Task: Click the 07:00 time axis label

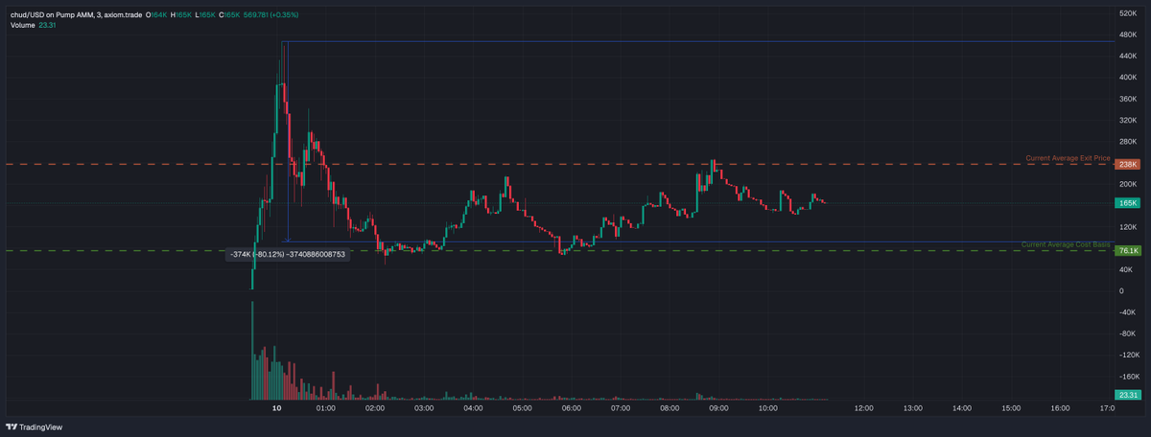Action: coord(621,408)
